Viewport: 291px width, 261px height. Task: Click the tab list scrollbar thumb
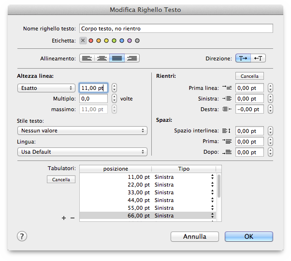click(219, 186)
